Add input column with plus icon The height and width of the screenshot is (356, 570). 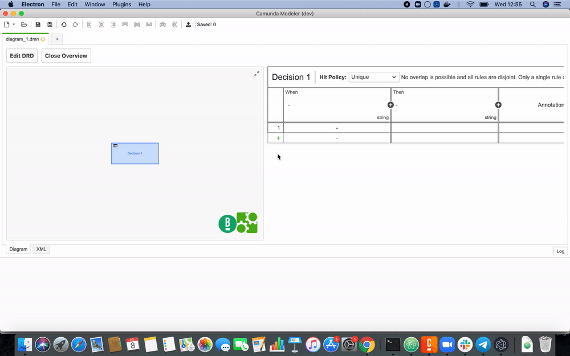pos(390,105)
